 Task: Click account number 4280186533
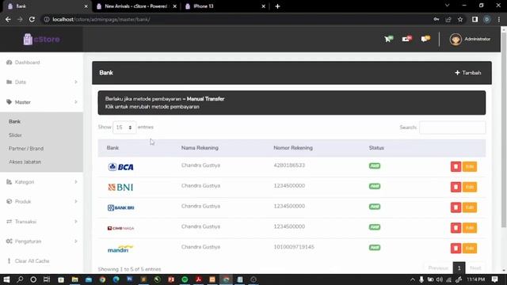coord(289,165)
